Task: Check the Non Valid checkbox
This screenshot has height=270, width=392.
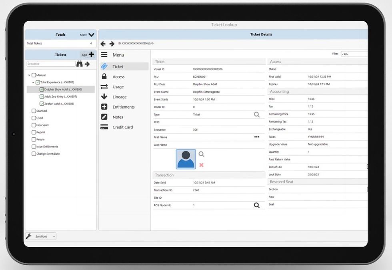Action: (x=34, y=125)
